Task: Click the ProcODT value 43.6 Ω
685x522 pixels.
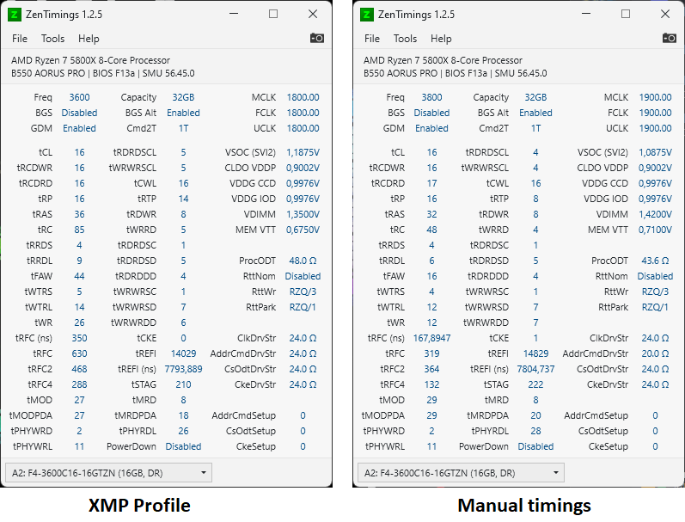Action: [x=655, y=261]
